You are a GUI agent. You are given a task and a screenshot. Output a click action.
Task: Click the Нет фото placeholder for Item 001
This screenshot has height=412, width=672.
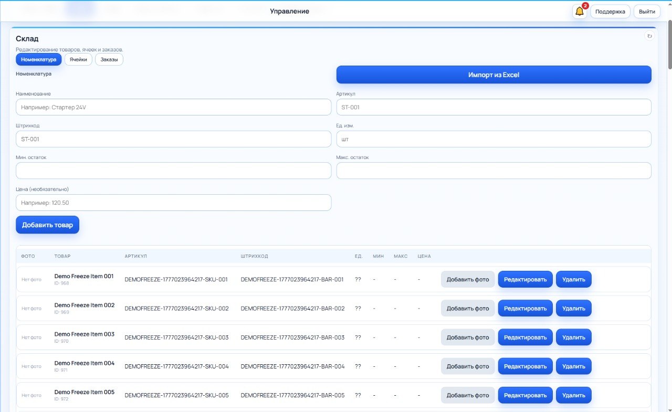(x=31, y=279)
